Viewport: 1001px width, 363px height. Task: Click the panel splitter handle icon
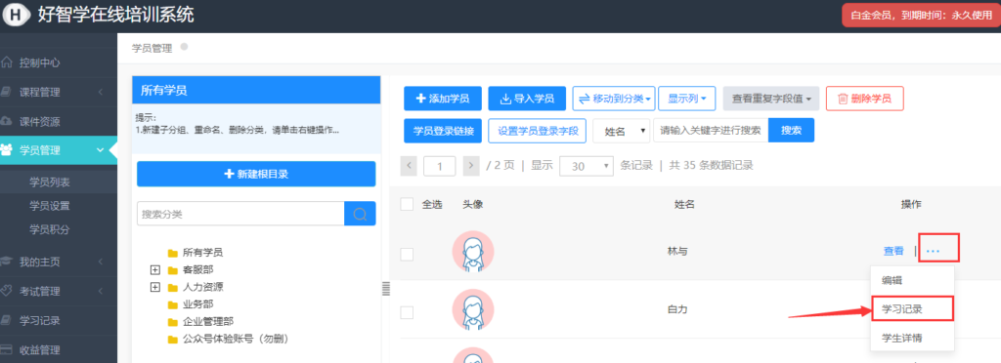pos(385,288)
